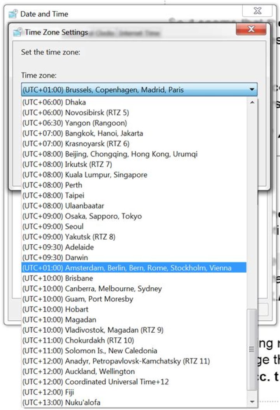The height and width of the screenshot is (410, 280).
Task: Select (UTC+07:00) Krasnoyarsk (RTZ 6)
Action: [x=134, y=144]
